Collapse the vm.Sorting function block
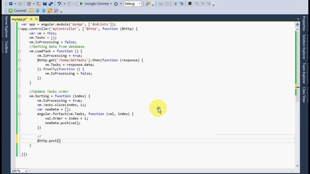Screen dimensions: 310x174 click(x=19, y=96)
